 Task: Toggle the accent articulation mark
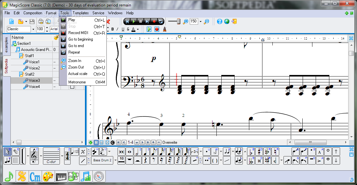point(320,160)
